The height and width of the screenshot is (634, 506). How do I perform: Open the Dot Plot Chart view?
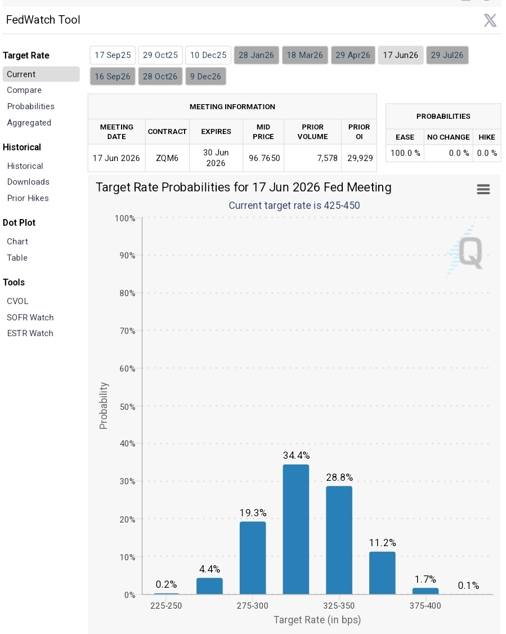17,242
